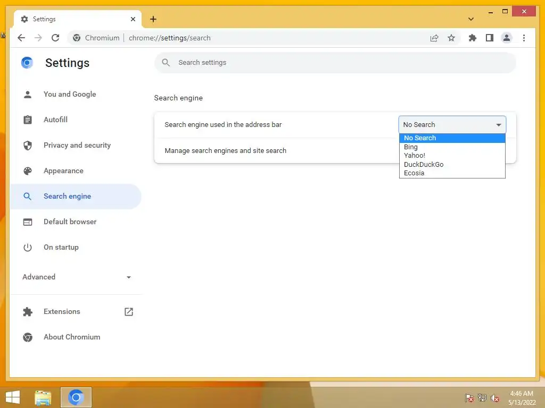This screenshot has height=408, width=545.
Task: Click the magnifier icon in Search settings
Action: coord(166,63)
